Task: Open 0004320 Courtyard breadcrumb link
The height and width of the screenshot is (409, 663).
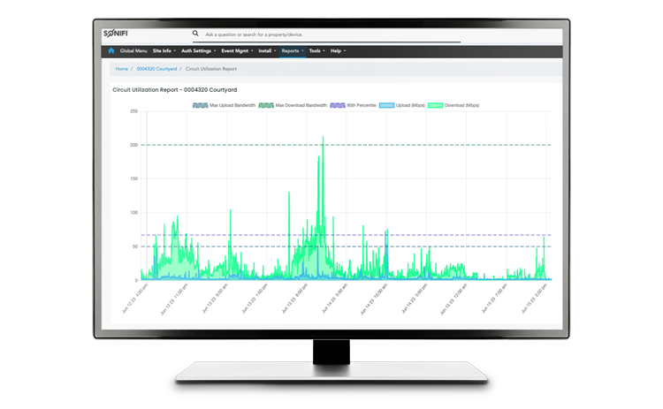Action: [156, 68]
